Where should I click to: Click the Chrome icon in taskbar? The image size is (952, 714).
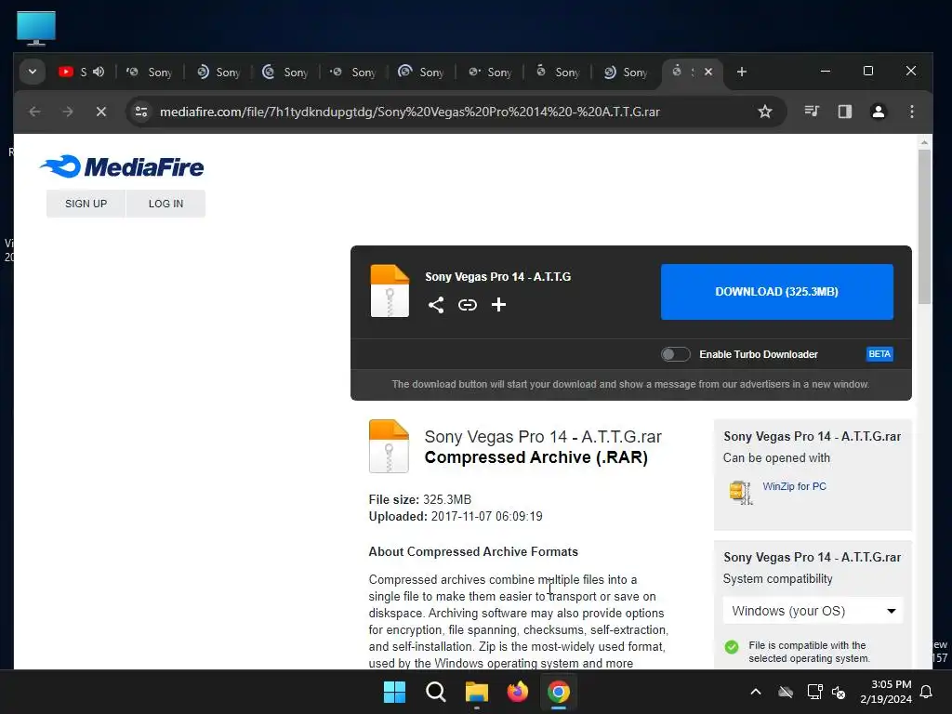click(x=559, y=692)
